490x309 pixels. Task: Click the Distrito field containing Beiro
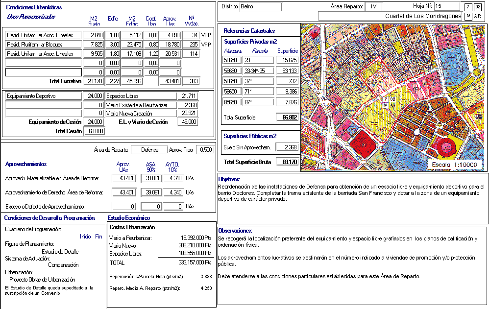point(260,7)
